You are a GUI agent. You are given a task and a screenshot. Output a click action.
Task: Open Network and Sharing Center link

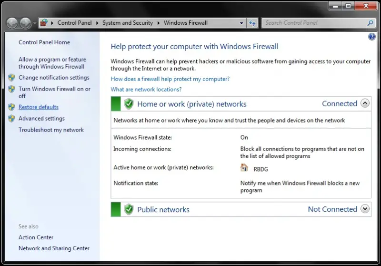tap(54, 248)
